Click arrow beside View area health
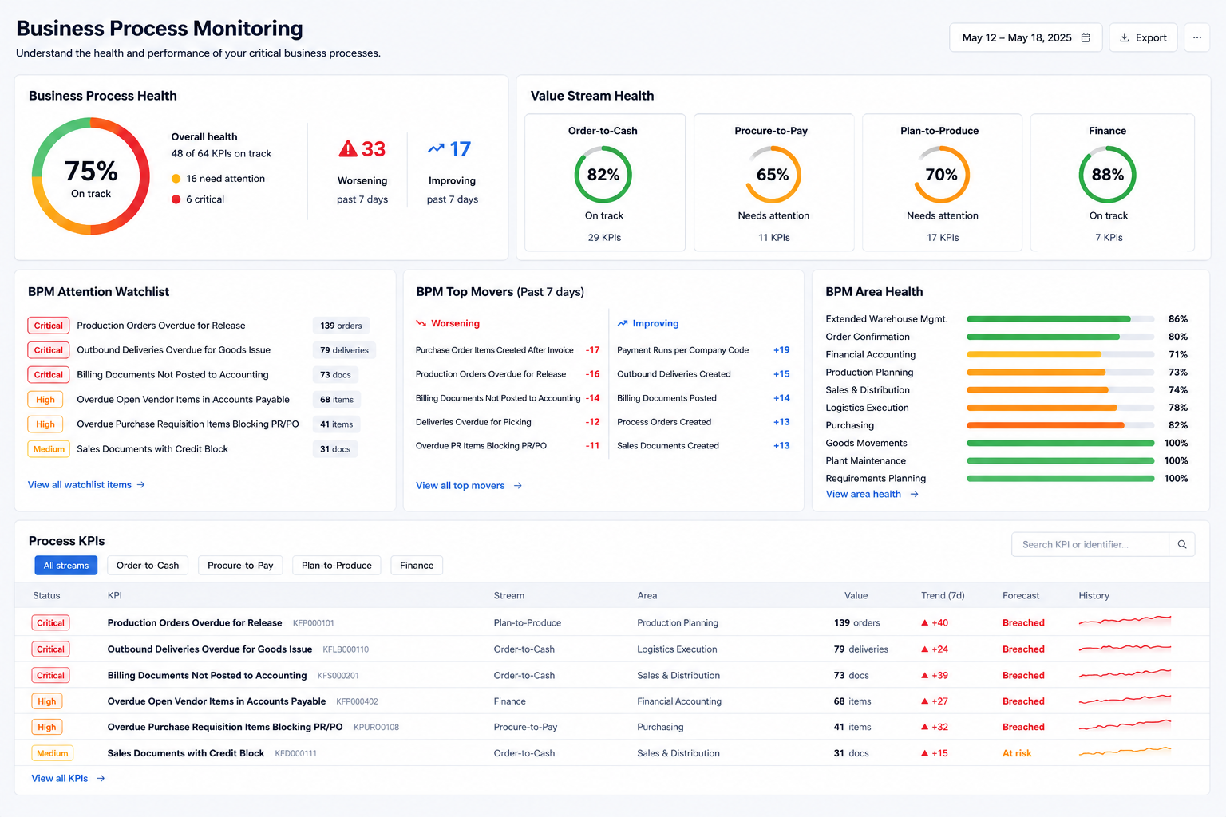Viewport: 1226px width, 817px height. (915, 495)
